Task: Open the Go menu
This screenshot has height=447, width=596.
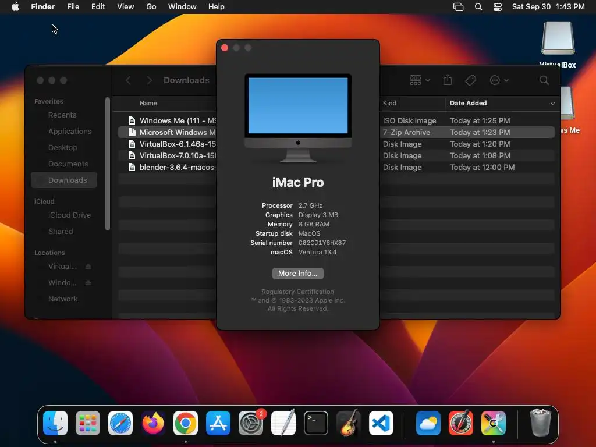Action: click(x=151, y=7)
